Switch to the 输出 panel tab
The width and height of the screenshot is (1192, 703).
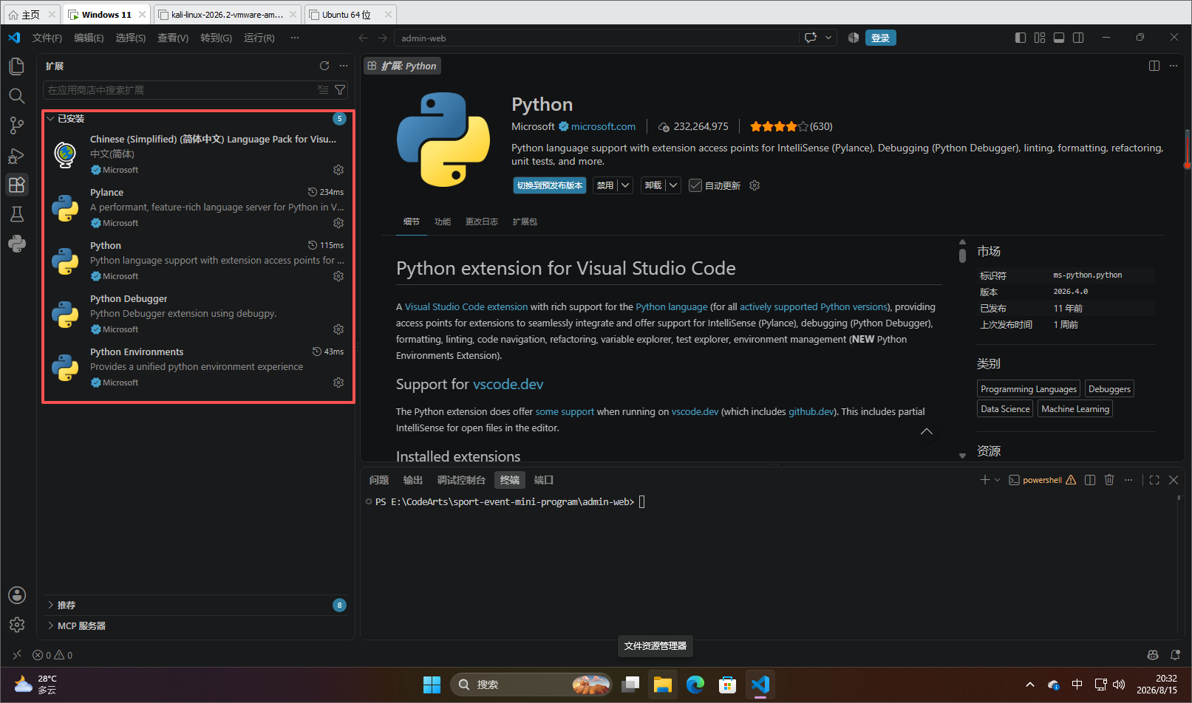413,480
